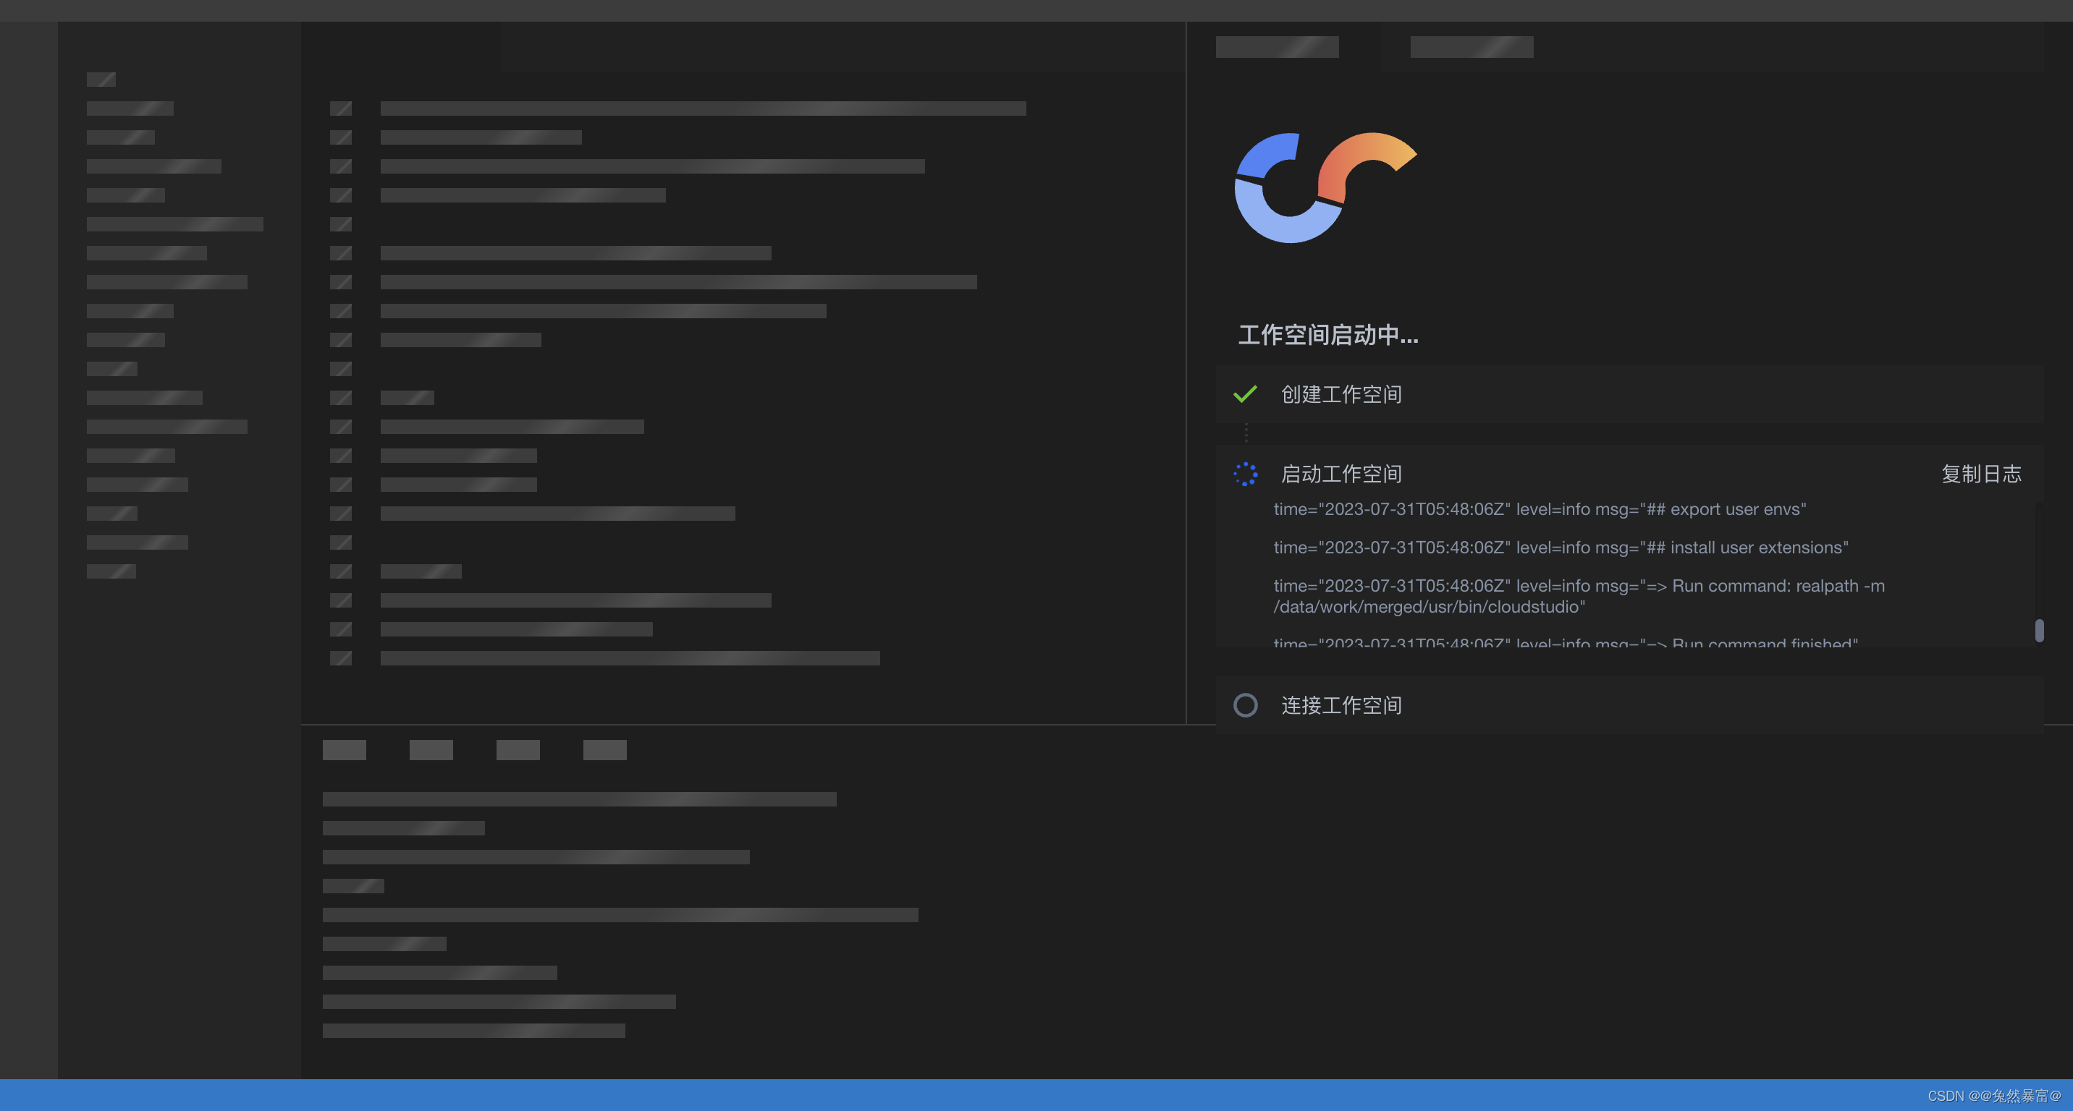Select the 启动工作空间 step label
This screenshot has width=2073, height=1111.
(1341, 474)
